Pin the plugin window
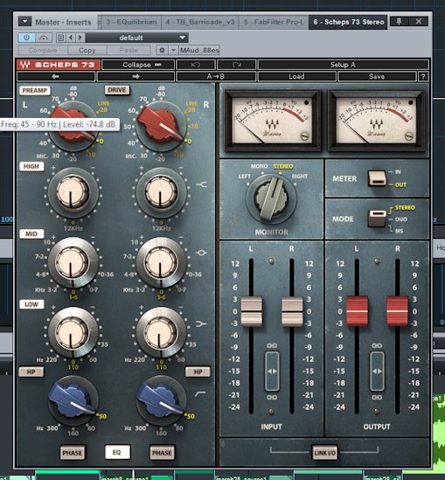The width and height of the screenshot is (445, 480). coord(399,21)
